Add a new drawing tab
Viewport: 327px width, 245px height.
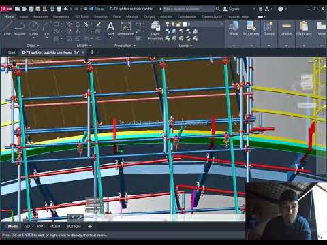pos(92,52)
